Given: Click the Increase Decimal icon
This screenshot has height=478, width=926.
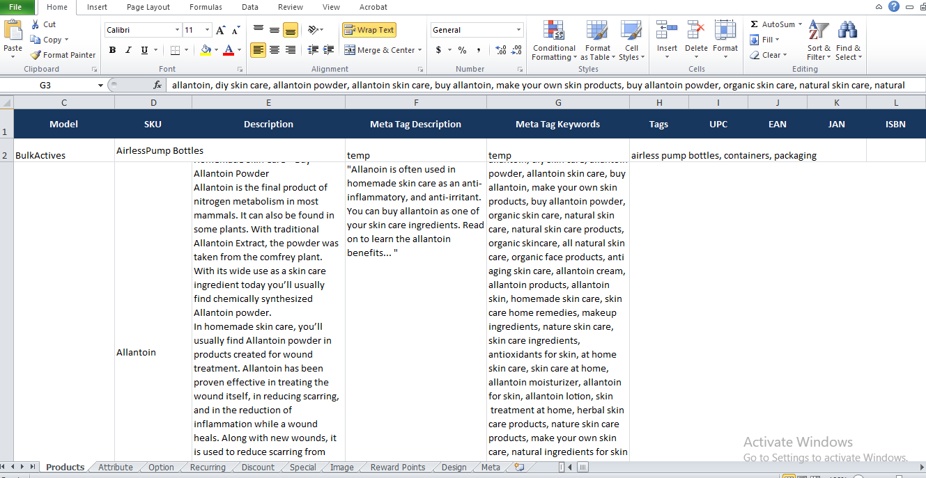Looking at the screenshot, I should click(x=501, y=50).
